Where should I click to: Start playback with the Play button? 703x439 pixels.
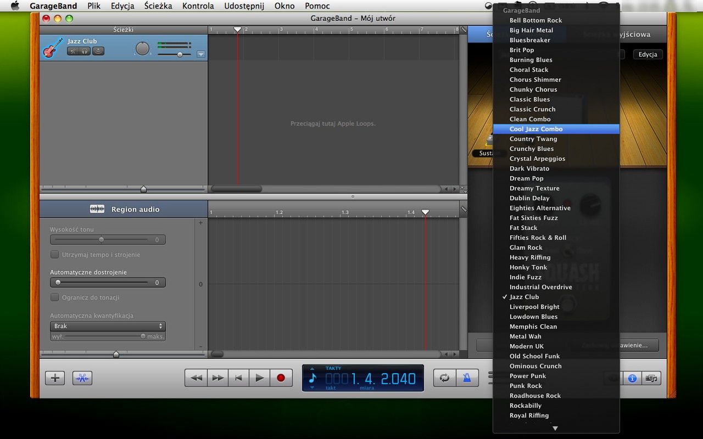260,378
